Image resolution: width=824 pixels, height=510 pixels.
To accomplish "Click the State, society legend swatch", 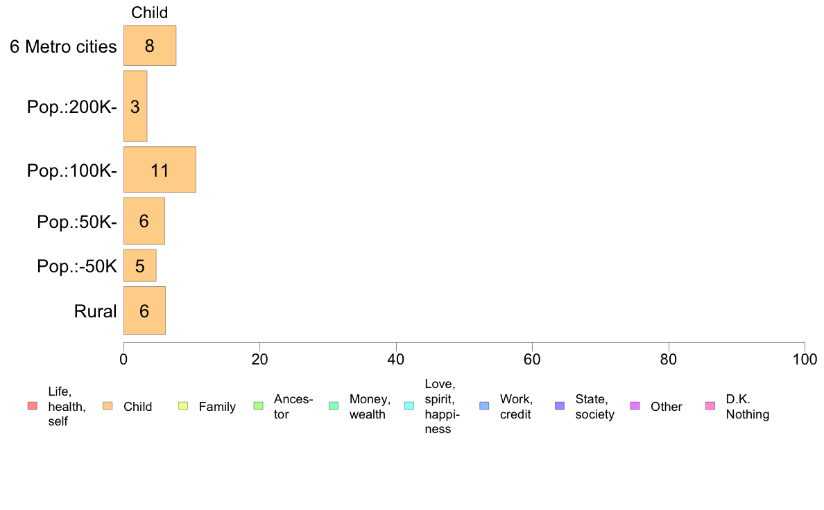I will 560,406.
